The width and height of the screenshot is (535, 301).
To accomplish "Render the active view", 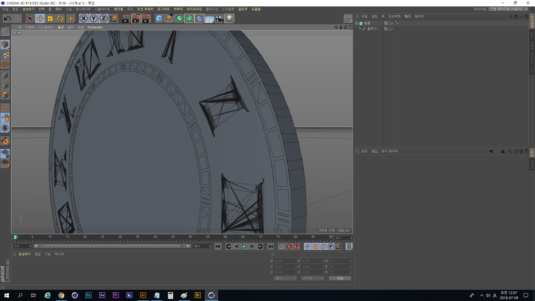I will point(126,19).
